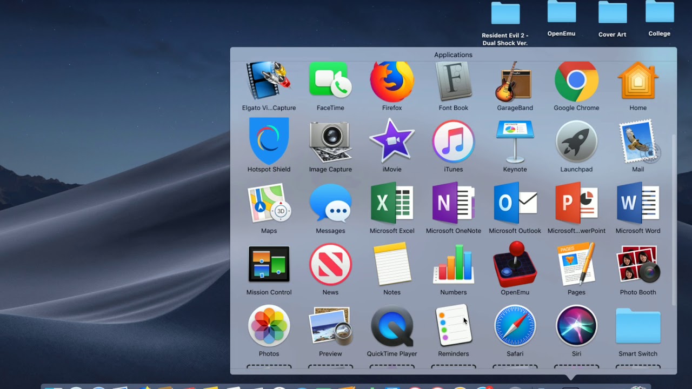This screenshot has width=692, height=389.
Task: Launch Preview
Action: 330,326
